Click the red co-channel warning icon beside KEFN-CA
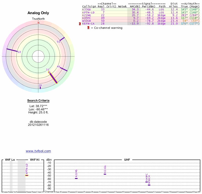 (80, 23)
